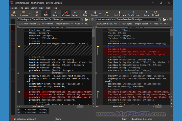Image resolution: width=182 pixels, height=121 pixels.
Task: Click right pane horizontal scrollbar thumb
Action: coord(158,106)
